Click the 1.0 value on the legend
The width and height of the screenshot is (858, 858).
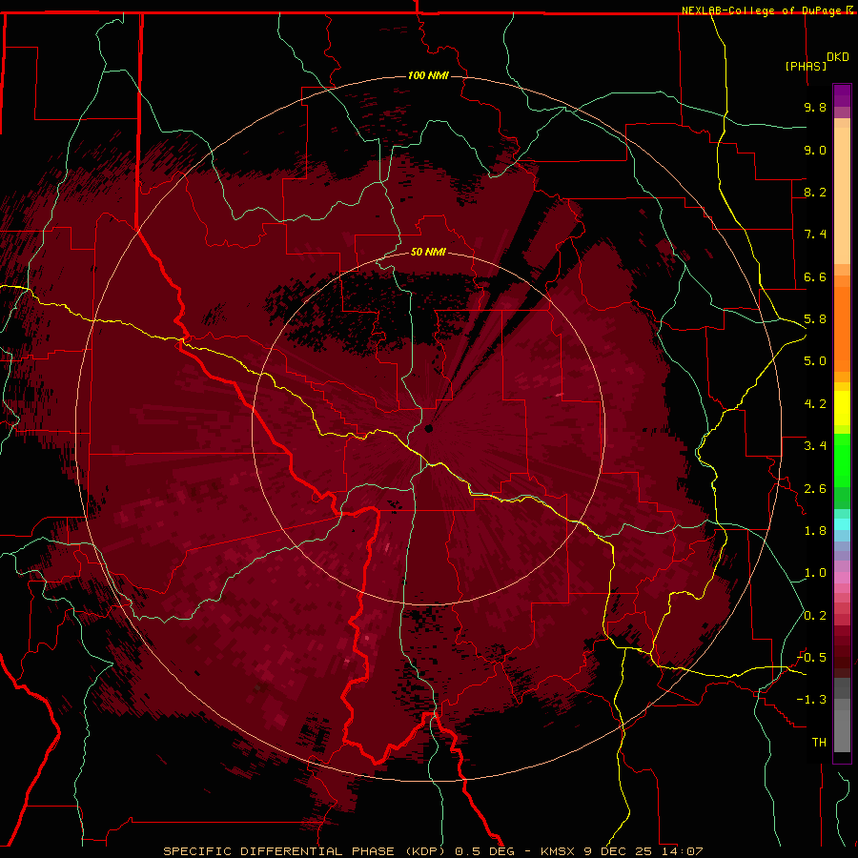[x=815, y=573]
